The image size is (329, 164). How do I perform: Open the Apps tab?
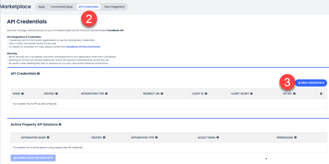(x=42, y=7)
